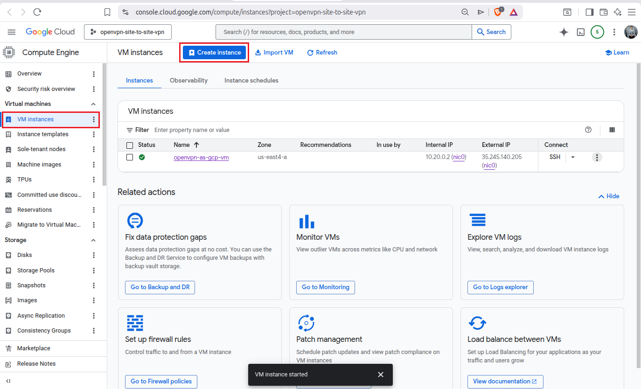Open notifications badge showing 5
The height and width of the screenshot is (389, 641).
pyautogui.click(x=597, y=32)
